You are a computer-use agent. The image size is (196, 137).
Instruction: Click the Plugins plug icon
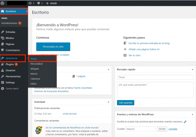pos(2,64)
